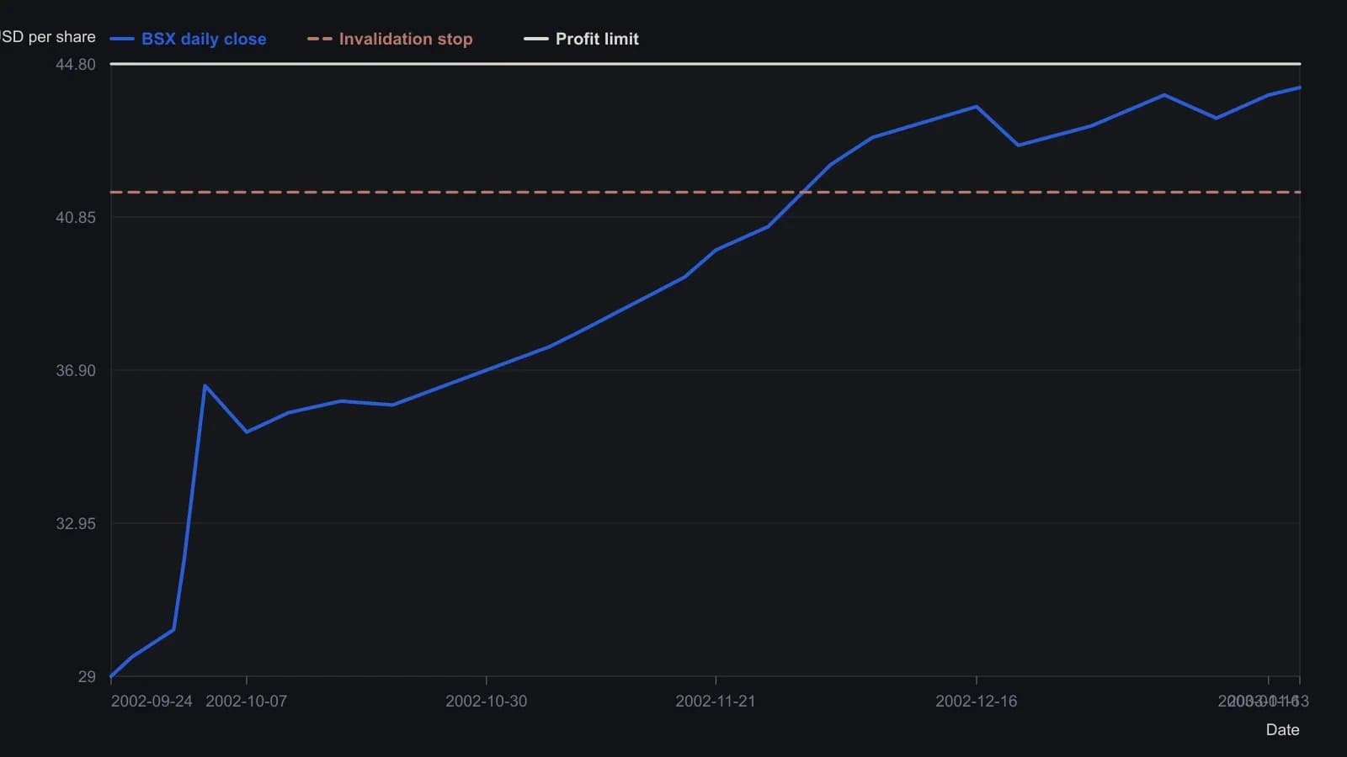Click the USD per share axis title

pyautogui.click(x=48, y=37)
